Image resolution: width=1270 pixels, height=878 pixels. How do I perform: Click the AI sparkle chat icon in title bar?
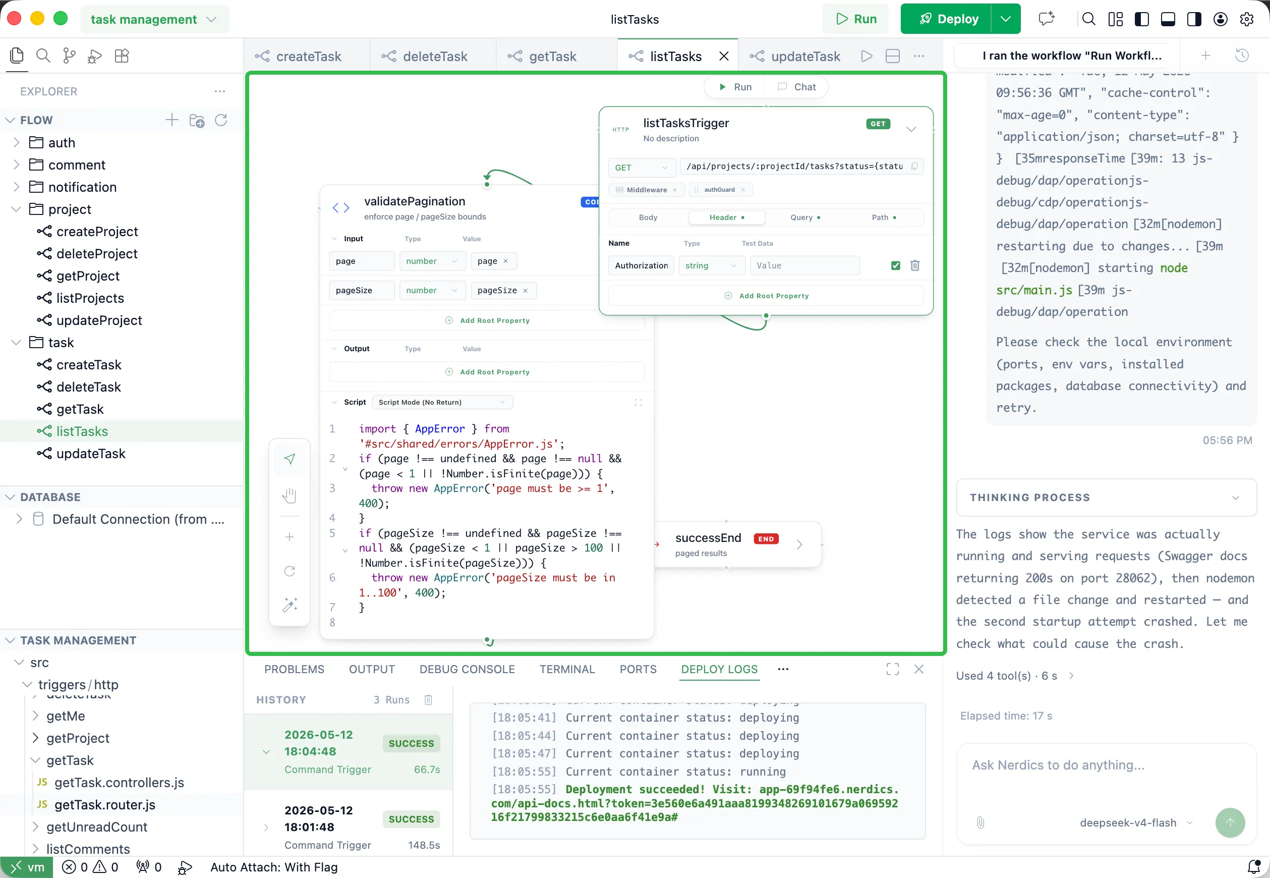(1046, 19)
